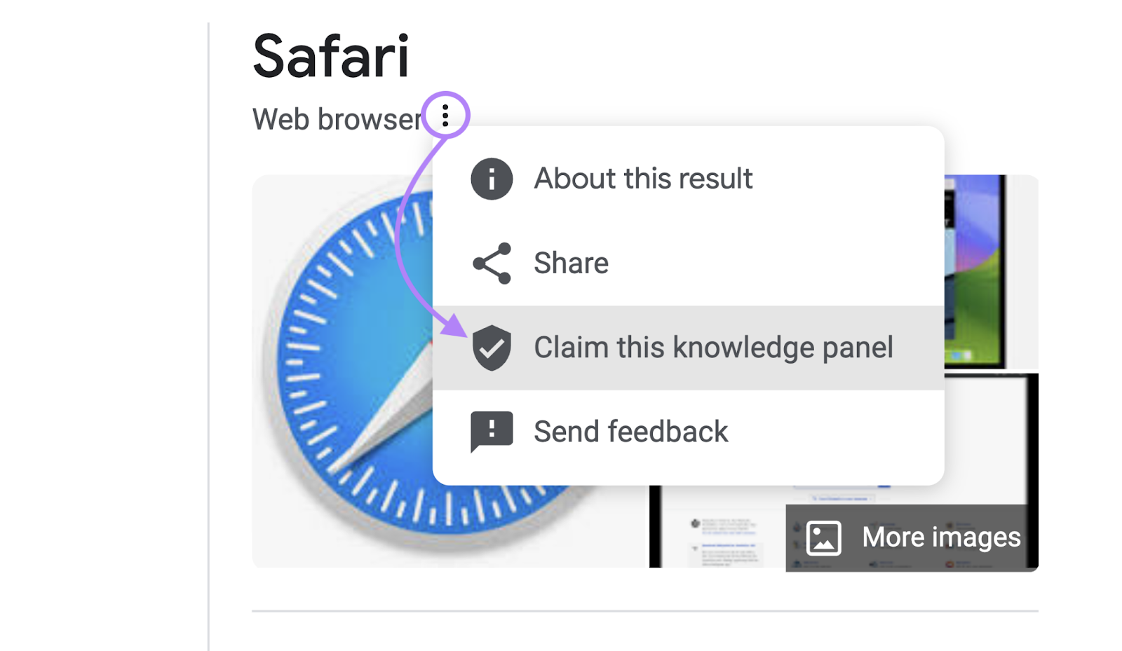
Task: Choose Share from the options menu
Action: (x=571, y=263)
